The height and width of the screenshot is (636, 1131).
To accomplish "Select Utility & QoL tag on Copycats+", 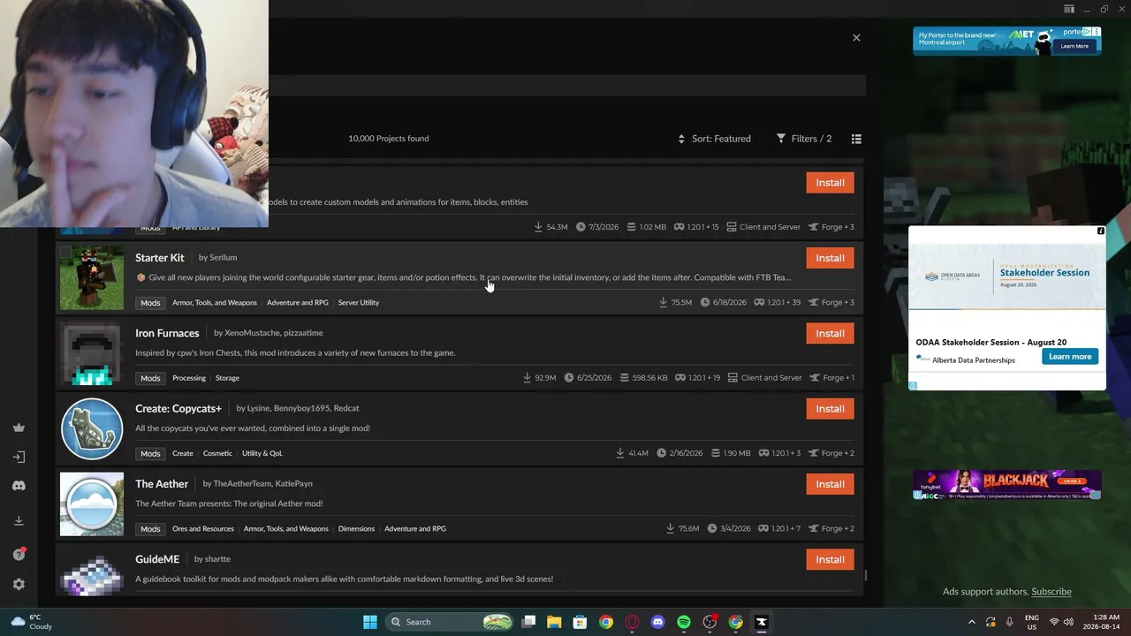I will [262, 453].
